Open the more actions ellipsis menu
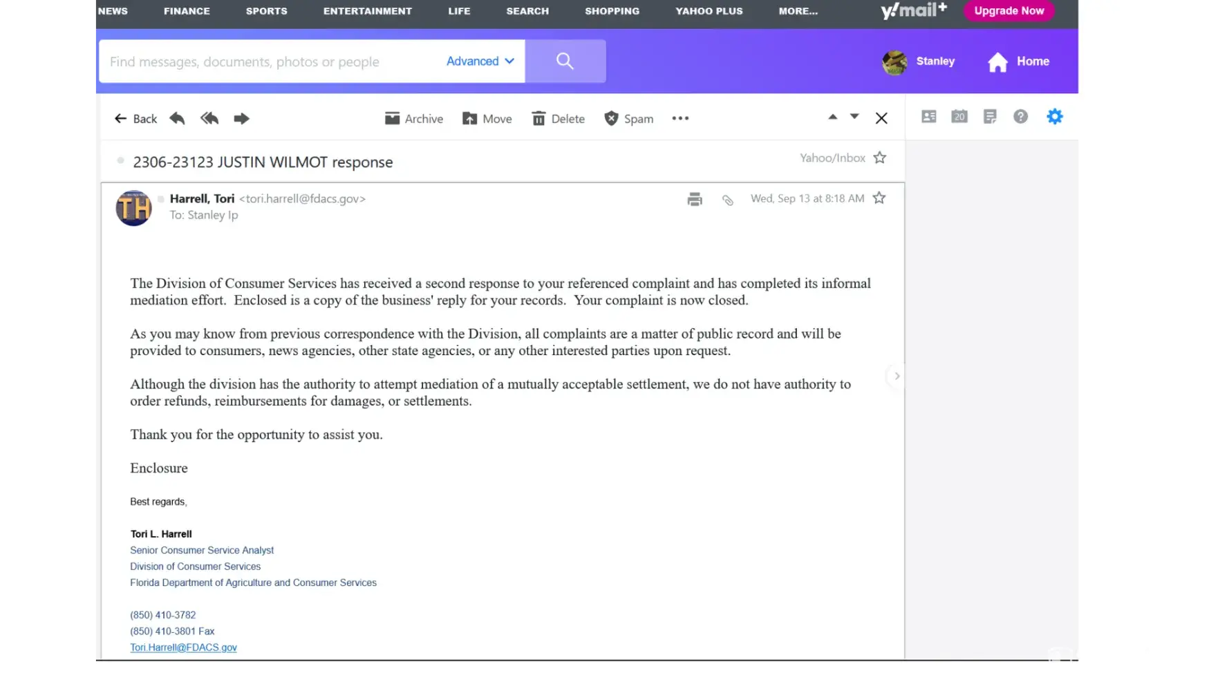Image resolution: width=1229 pixels, height=691 pixels. 681,118
